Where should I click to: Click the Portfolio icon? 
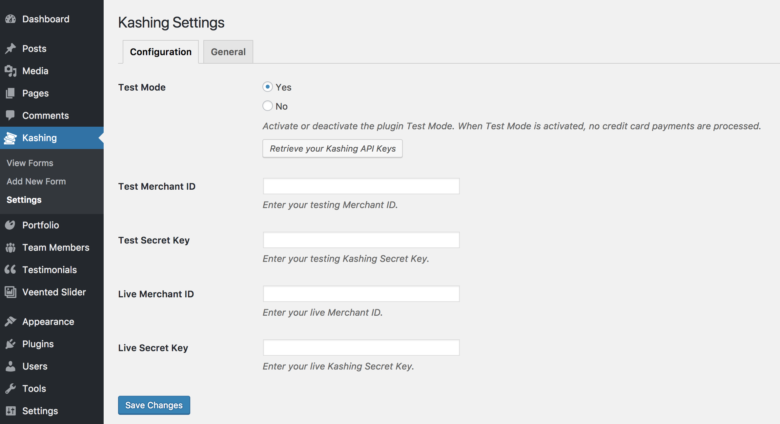coord(10,225)
